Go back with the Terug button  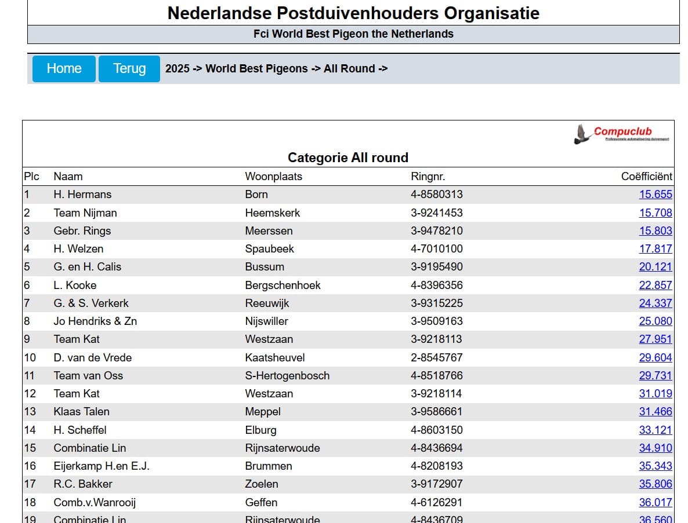[129, 68]
